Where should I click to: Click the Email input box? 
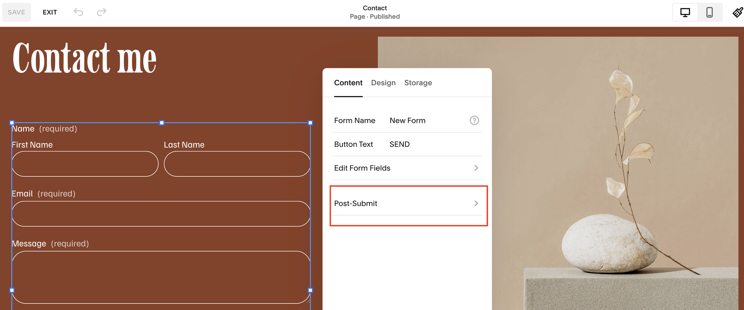161,214
